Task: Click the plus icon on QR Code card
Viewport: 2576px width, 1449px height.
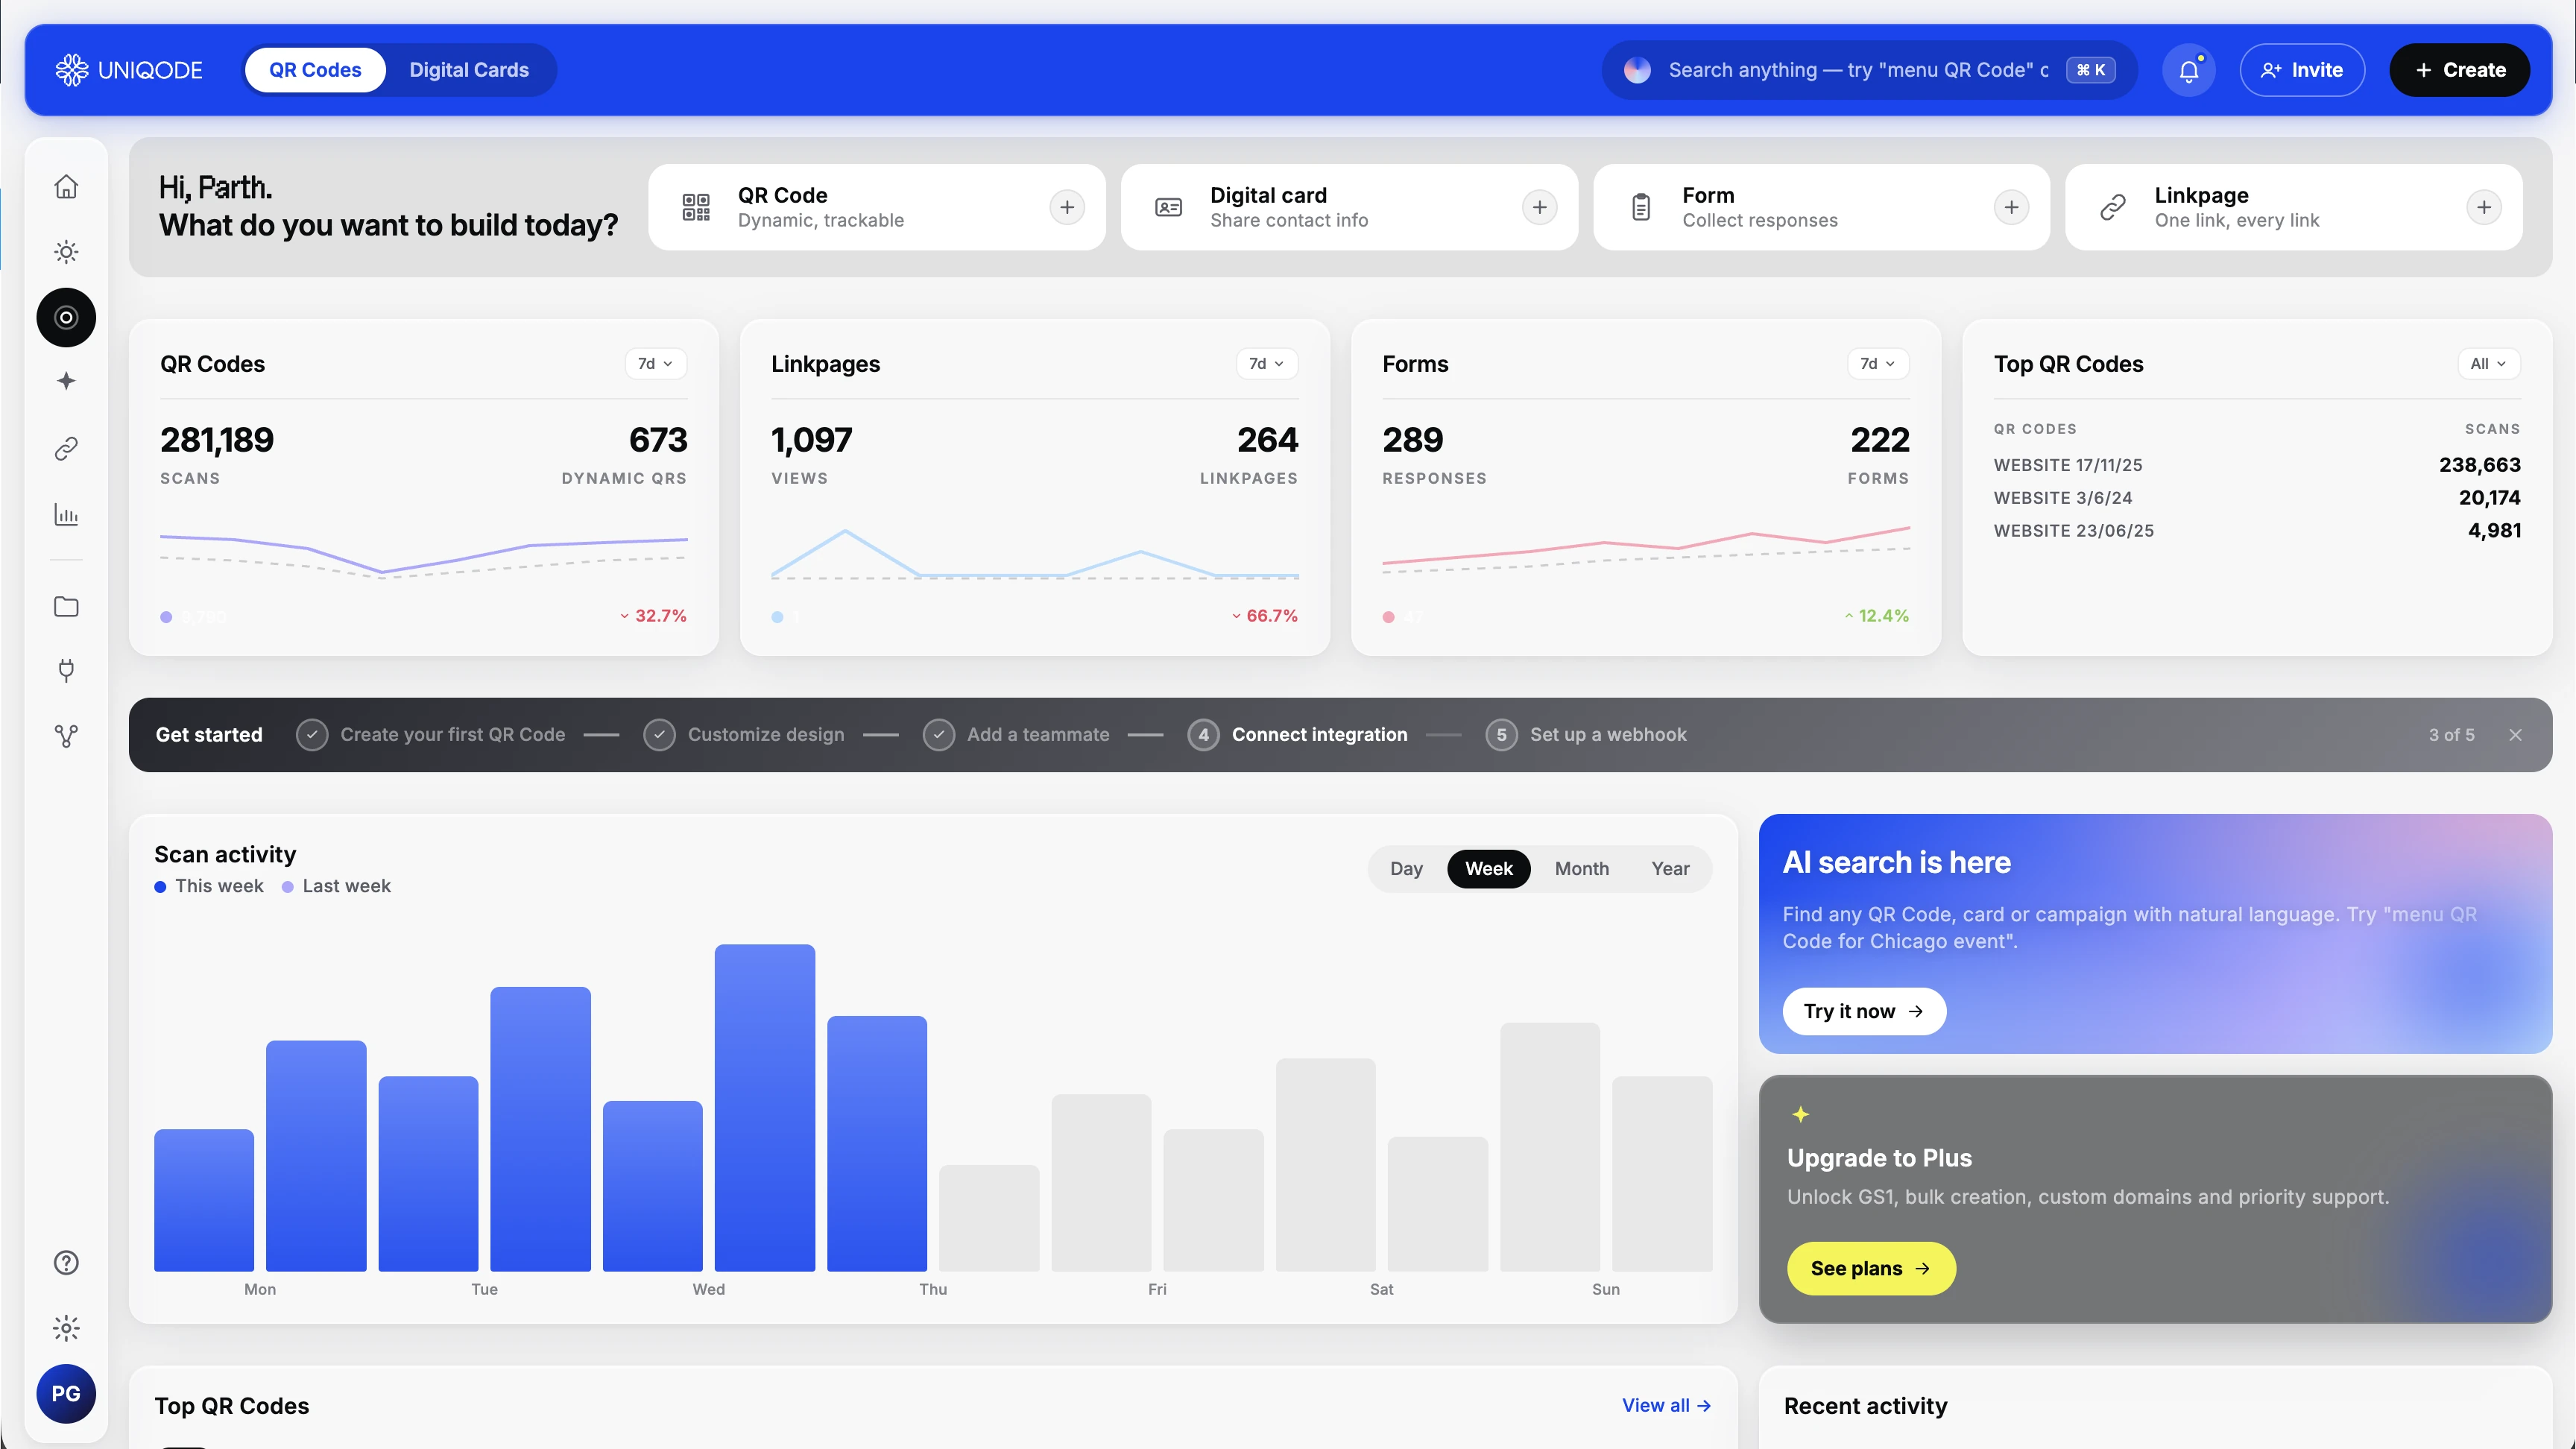Action: (1067, 207)
